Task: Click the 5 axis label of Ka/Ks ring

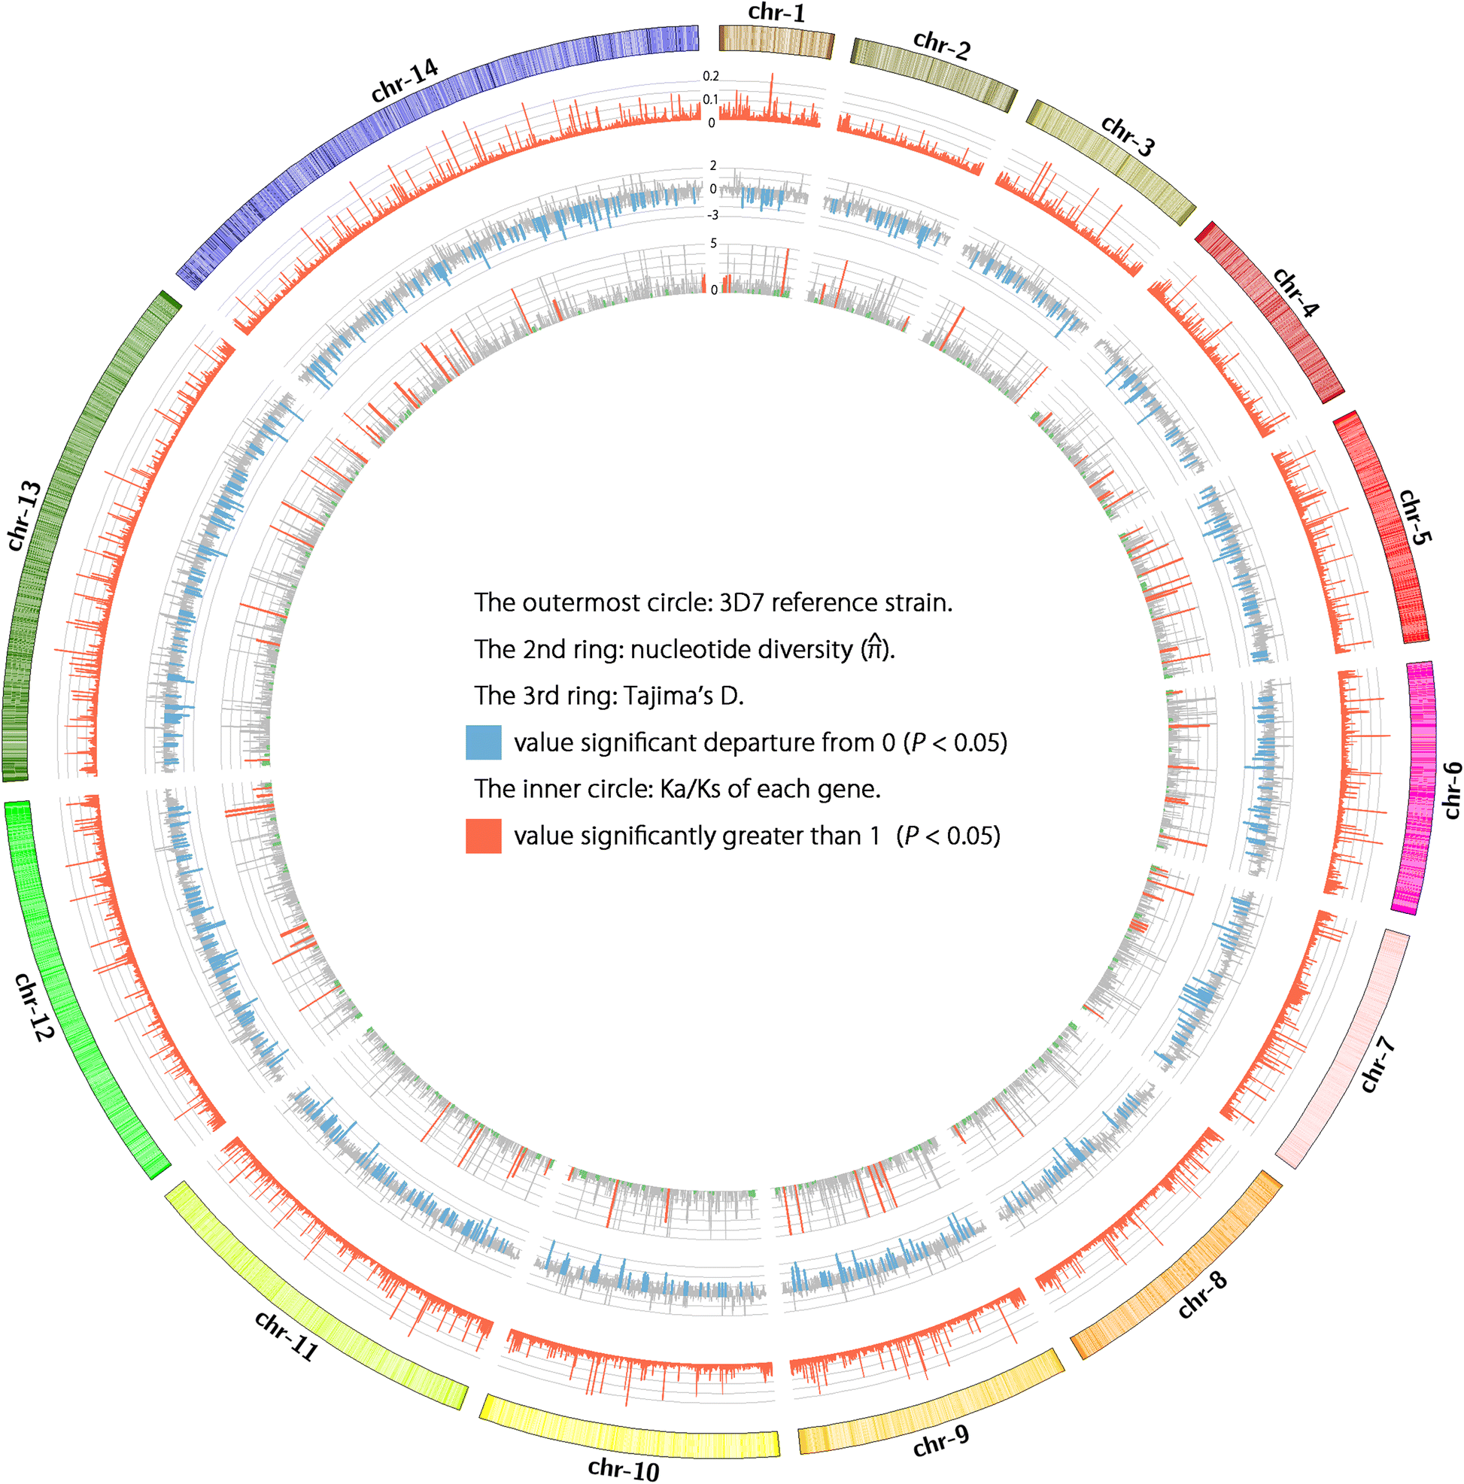Action: (713, 244)
